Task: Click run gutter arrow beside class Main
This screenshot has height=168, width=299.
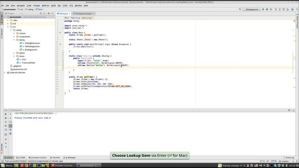Action: tap(60, 33)
